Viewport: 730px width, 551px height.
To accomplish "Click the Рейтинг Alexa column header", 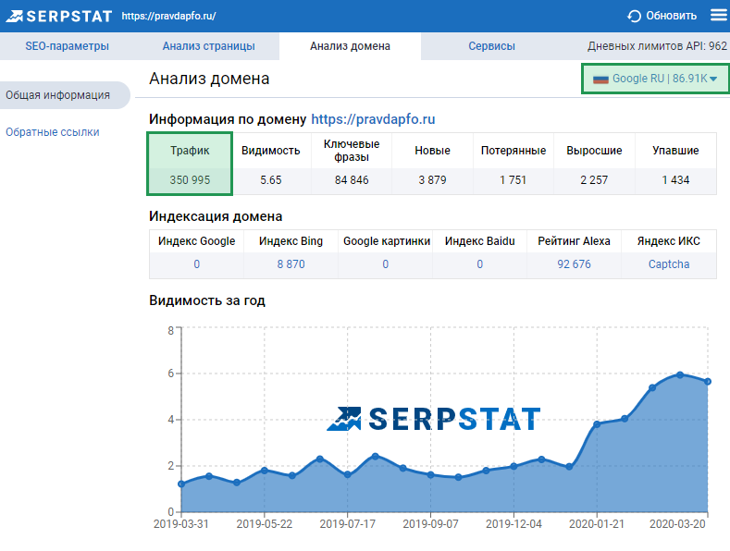I will click(574, 241).
